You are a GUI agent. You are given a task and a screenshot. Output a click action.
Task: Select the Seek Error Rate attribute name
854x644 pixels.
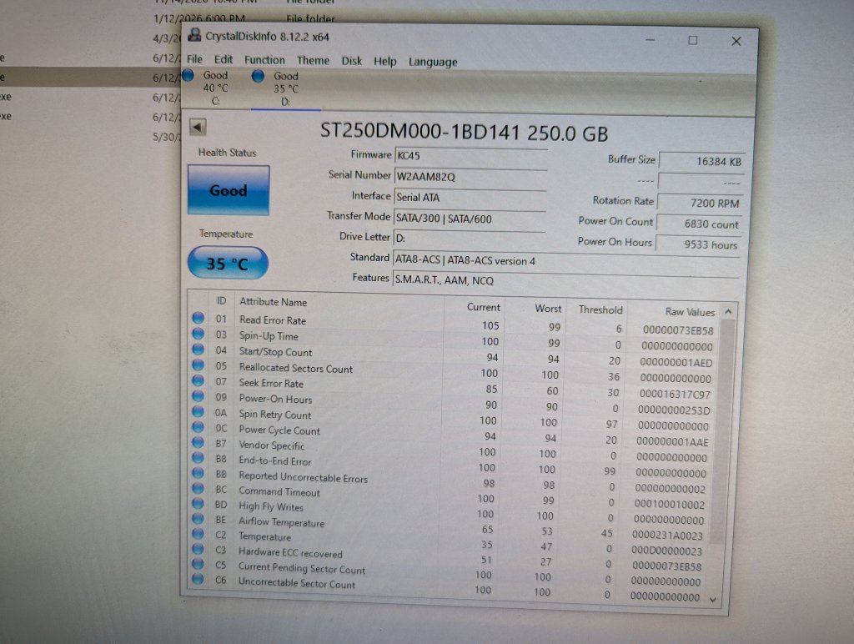271,383
